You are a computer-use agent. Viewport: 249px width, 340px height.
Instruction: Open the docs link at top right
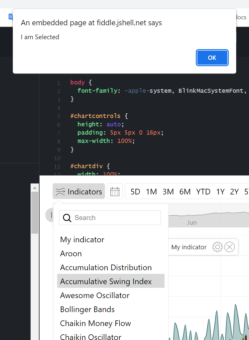[x=240, y=17]
